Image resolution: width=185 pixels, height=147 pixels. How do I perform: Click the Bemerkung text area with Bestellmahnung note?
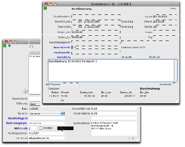[x=113, y=70]
